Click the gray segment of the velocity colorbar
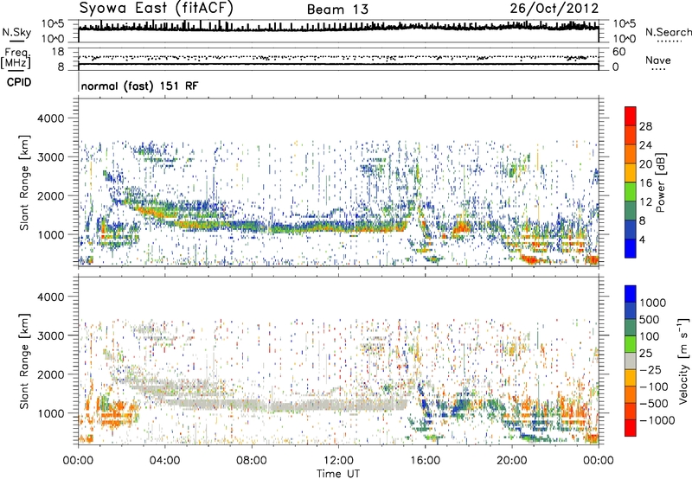692x479 pixels. (631, 361)
